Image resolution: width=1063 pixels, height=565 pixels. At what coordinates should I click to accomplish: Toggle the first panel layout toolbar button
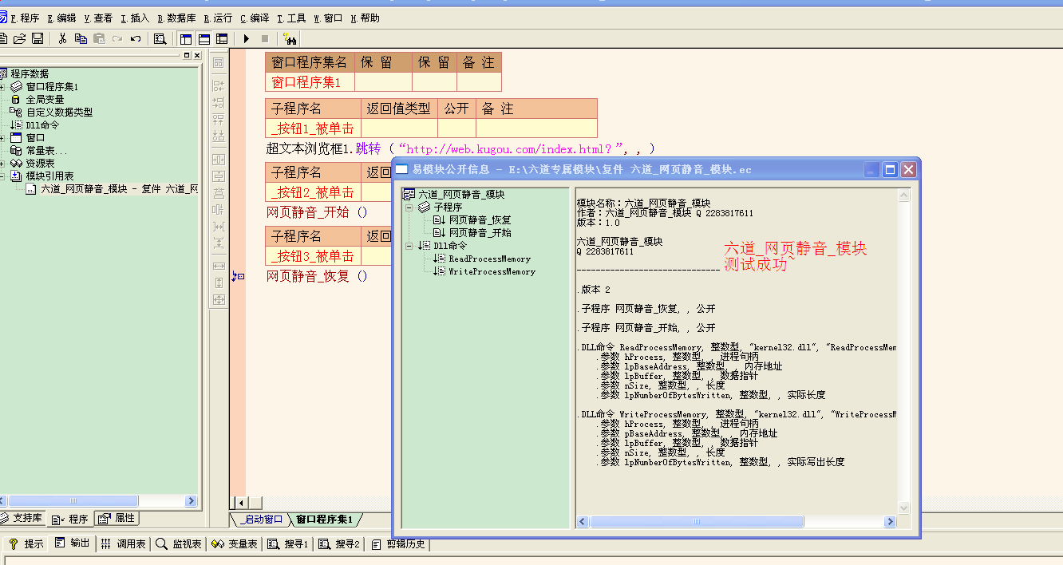coord(186,38)
